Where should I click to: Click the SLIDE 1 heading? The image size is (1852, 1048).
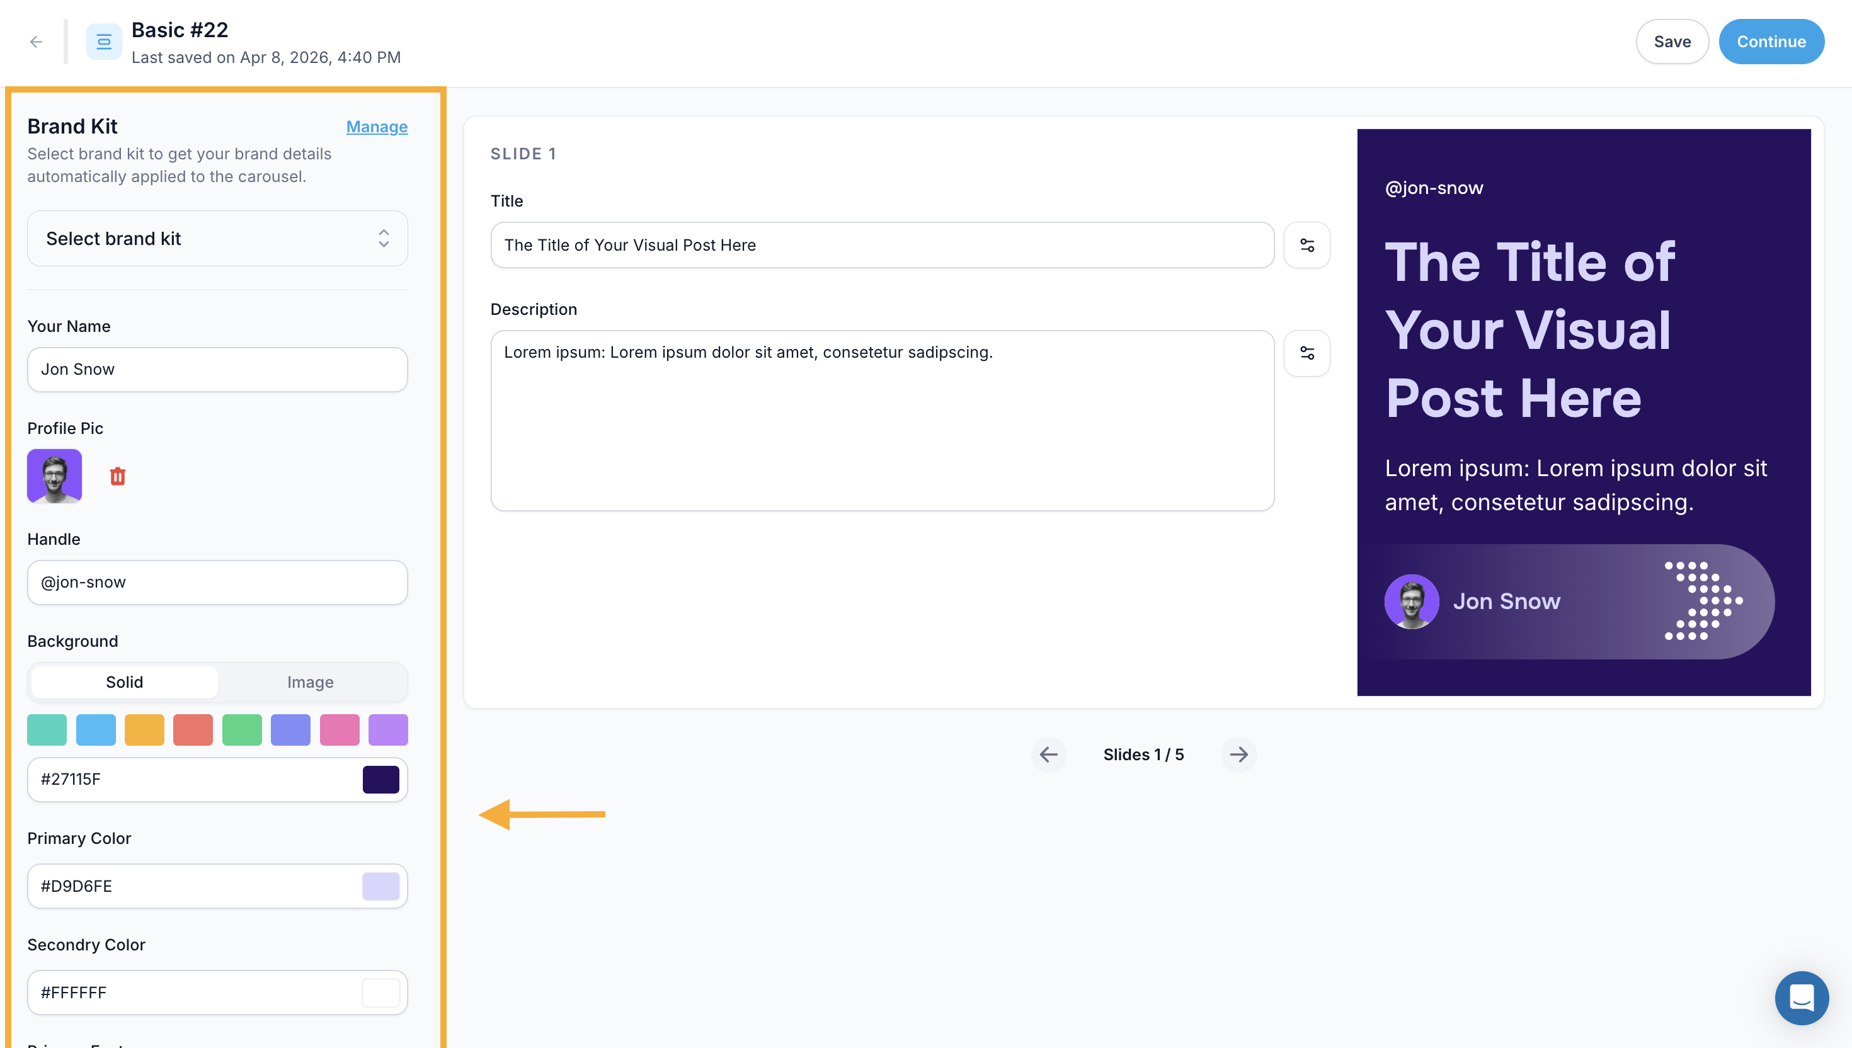(523, 154)
